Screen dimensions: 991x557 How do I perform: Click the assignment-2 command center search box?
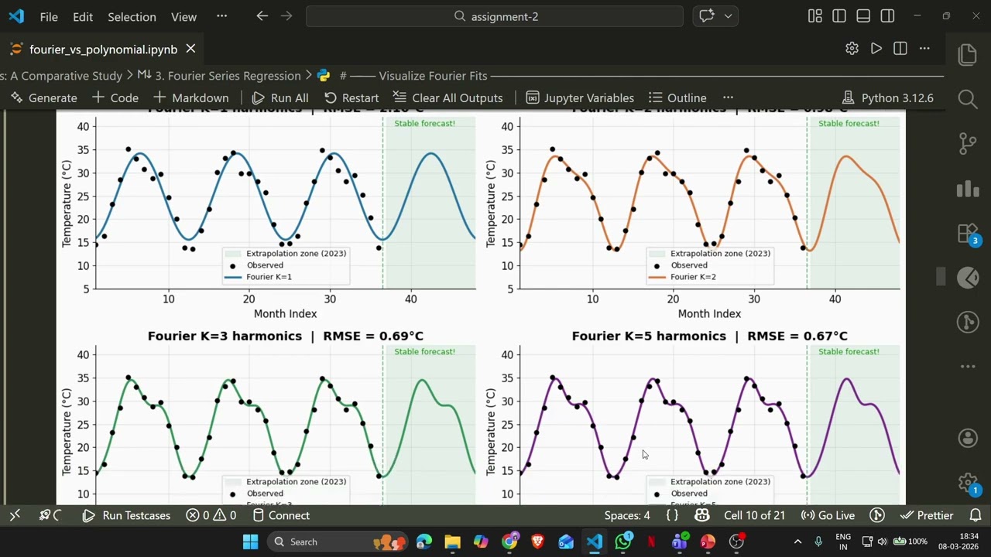[495, 16]
